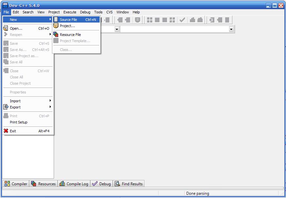Click the Delete profiling information toolbar icon
Viewport: 286px width, 198px height.
coord(200,20)
